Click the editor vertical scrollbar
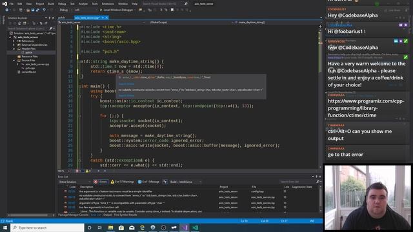Screen dimensions: 413x232 point(320,97)
